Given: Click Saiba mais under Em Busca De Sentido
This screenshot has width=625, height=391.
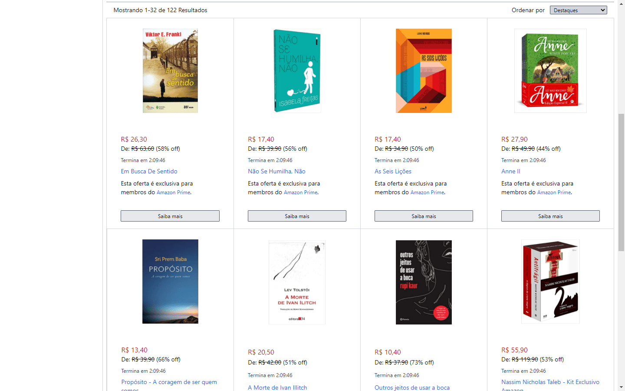Looking at the screenshot, I should click(x=170, y=216).
